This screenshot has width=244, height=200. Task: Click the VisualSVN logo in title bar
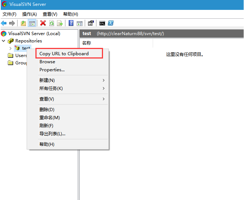pyautogui.click(x=4, y=4)
